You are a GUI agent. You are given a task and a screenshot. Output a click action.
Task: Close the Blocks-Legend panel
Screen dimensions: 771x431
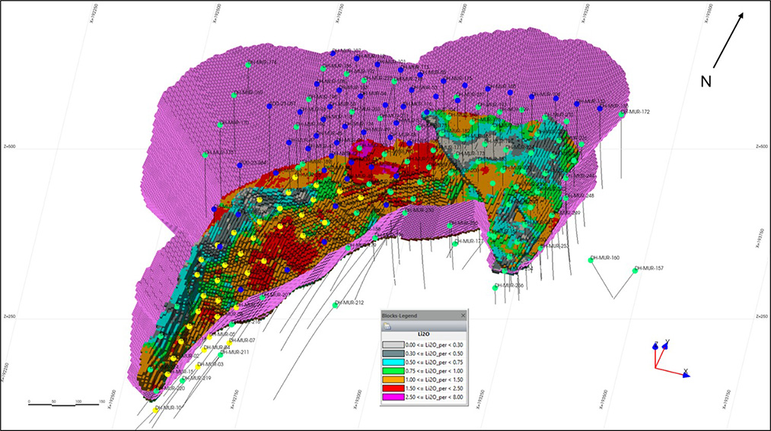pyautogui.click(x=463, y=315)
